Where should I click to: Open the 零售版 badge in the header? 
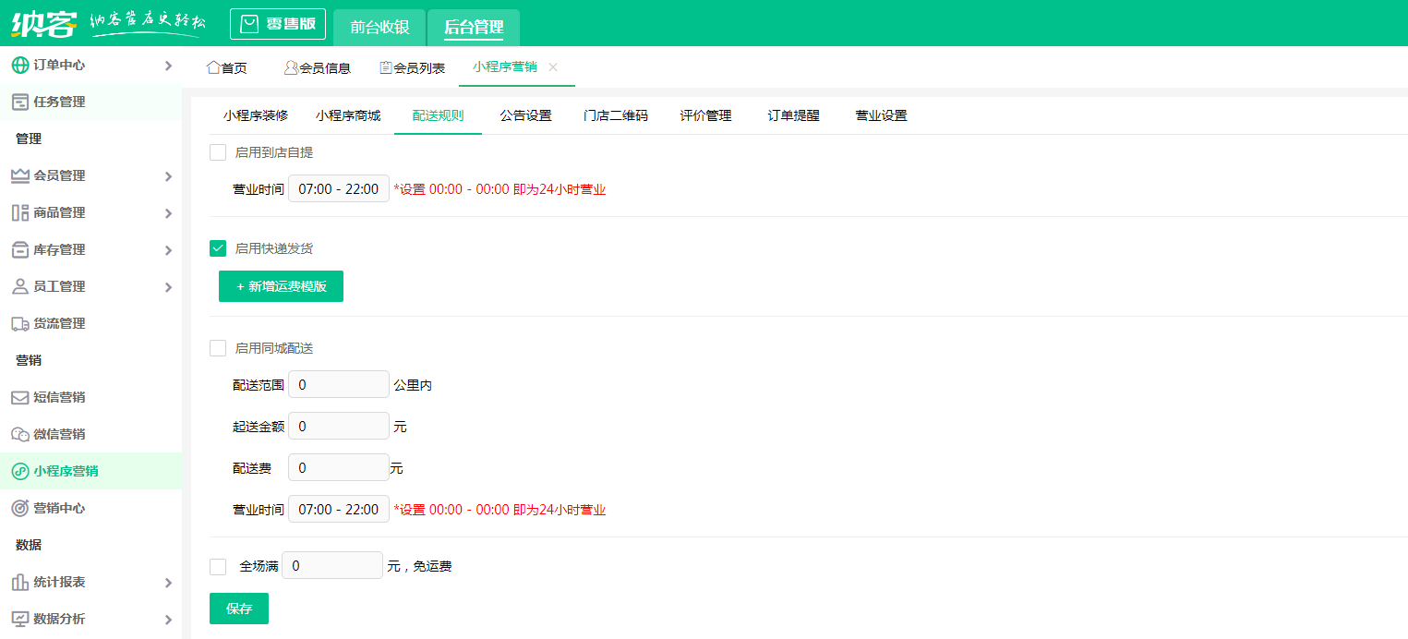click(277, 23)
